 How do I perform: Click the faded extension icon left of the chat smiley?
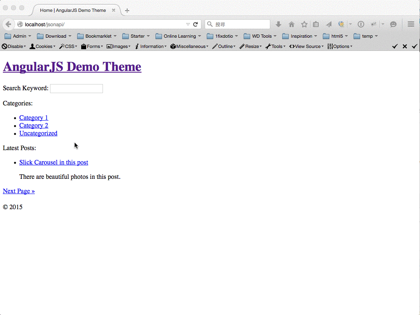373,24
